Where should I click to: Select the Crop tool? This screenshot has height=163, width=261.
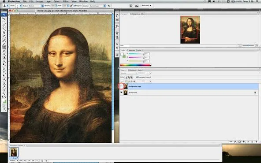[4, 32]
